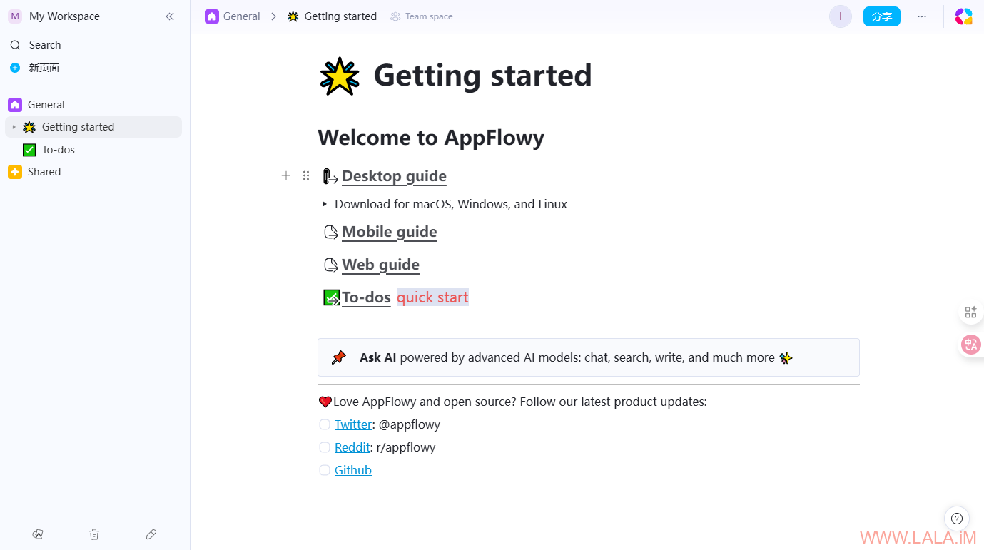
Task: Click the Search magnifier in sidebar
Action: coord(15,45)
